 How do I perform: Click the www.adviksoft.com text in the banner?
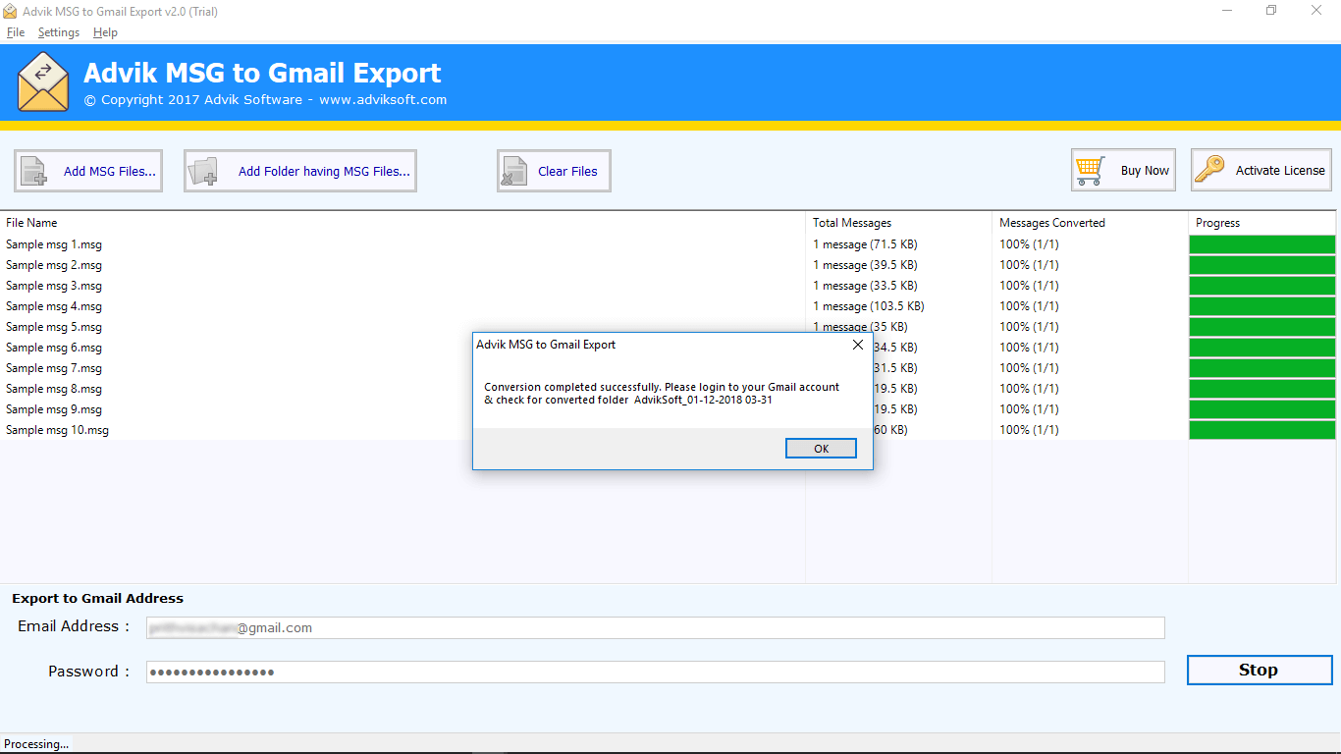click(383, 99)
